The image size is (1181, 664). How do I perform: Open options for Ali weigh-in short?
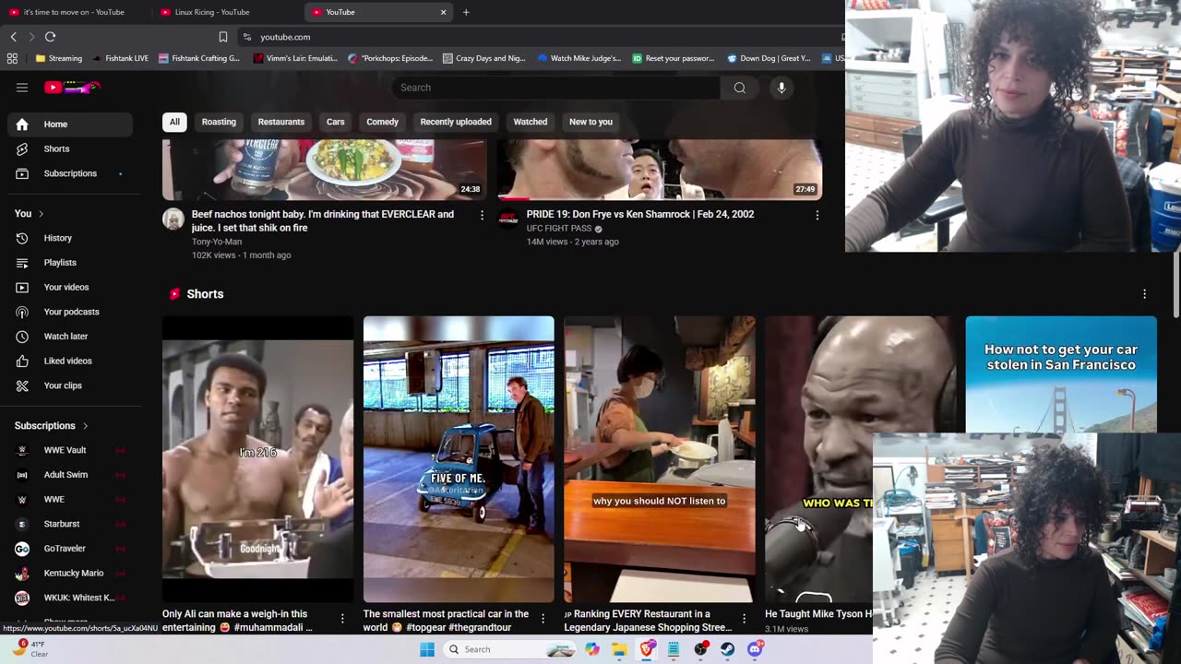342,619
